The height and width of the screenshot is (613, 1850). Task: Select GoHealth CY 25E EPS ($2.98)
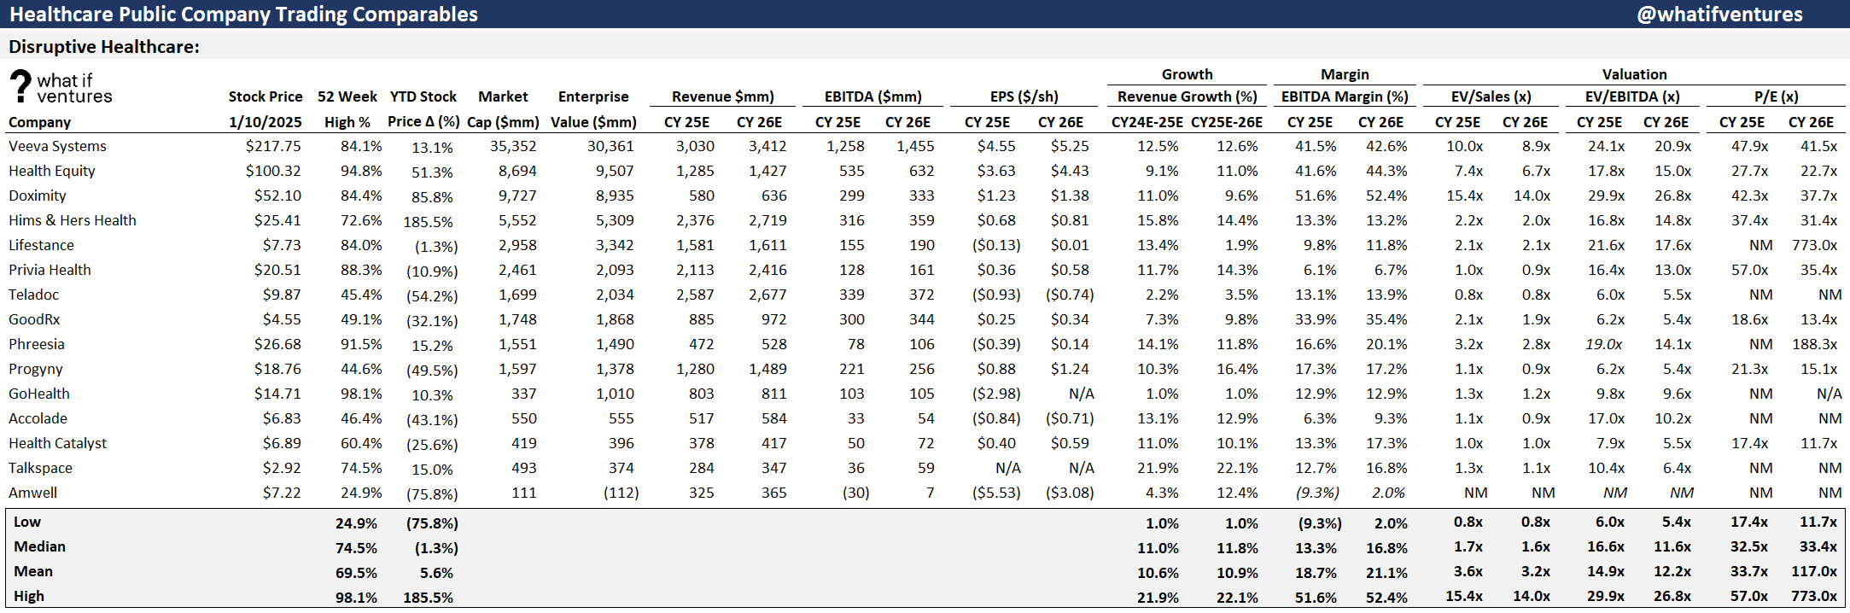tap(996, 394)
